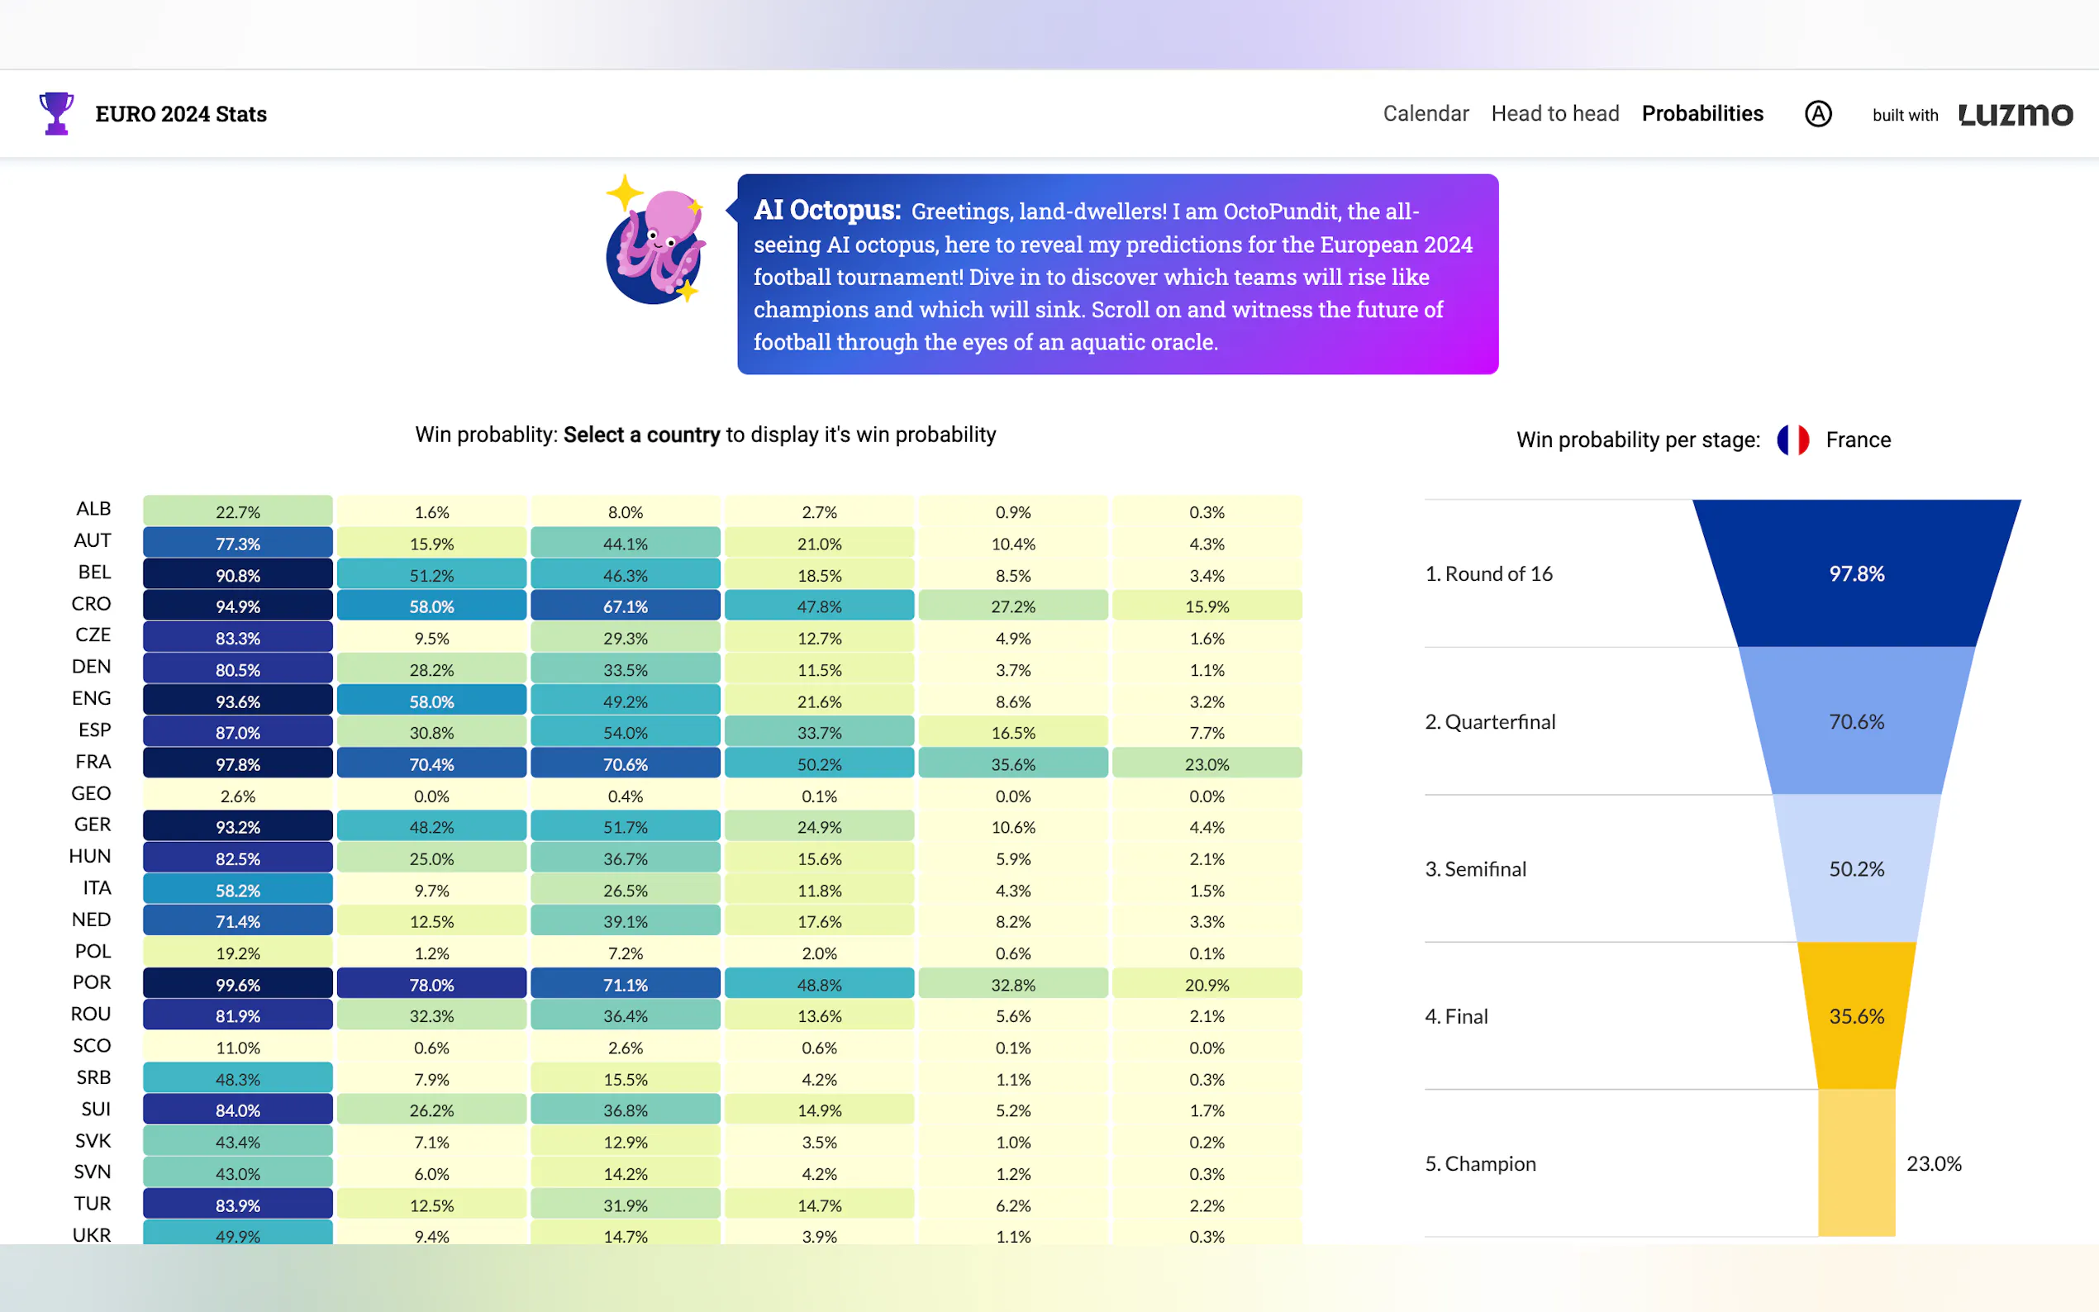2099x1312 pixels.
Task: Select the Probabilities nav item
Action: click(1702, 114)
